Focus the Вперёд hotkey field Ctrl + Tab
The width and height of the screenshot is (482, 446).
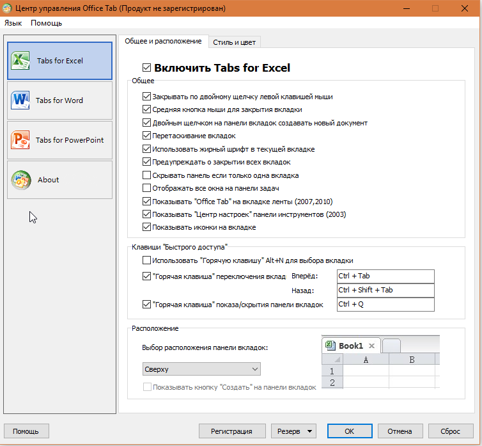pyautogui.click(x=385, y=276)
